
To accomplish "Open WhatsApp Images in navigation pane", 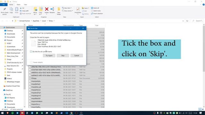I will click(13, 82).
